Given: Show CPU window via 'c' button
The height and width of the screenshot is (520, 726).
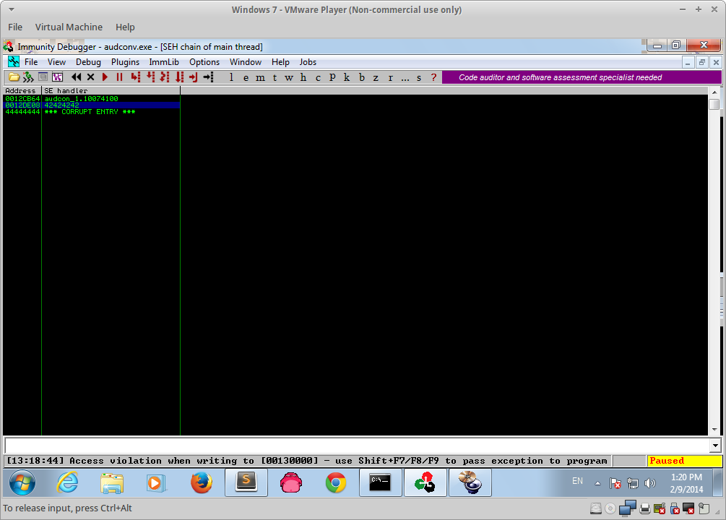Looking at the screenshot, I should pyautogui.click(x=318, y=77).
